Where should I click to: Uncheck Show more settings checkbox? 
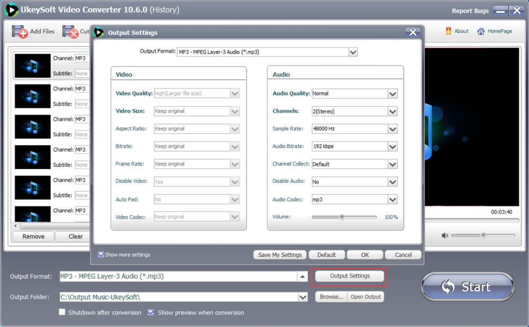click(x=101, y=255)
